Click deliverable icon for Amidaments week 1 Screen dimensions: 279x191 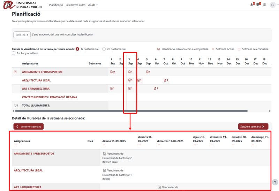112,72
